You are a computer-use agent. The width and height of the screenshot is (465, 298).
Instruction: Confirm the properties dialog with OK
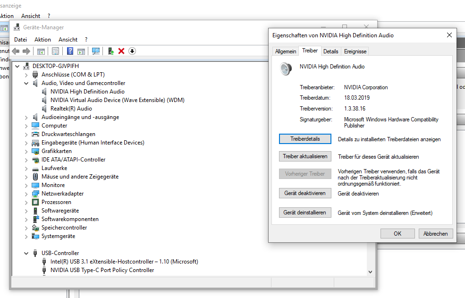[397, 234]
